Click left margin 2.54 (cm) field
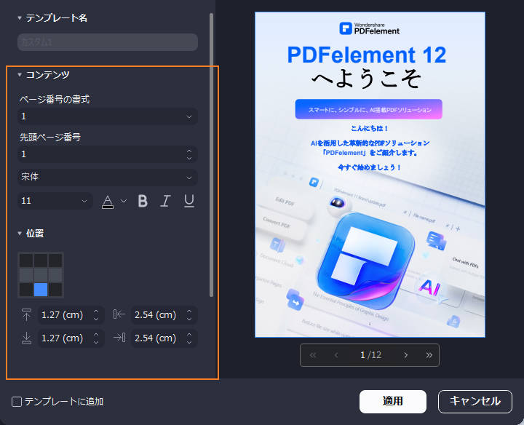Image resolution: width=524 pixels, height=425 pixels. click(164, 315)
